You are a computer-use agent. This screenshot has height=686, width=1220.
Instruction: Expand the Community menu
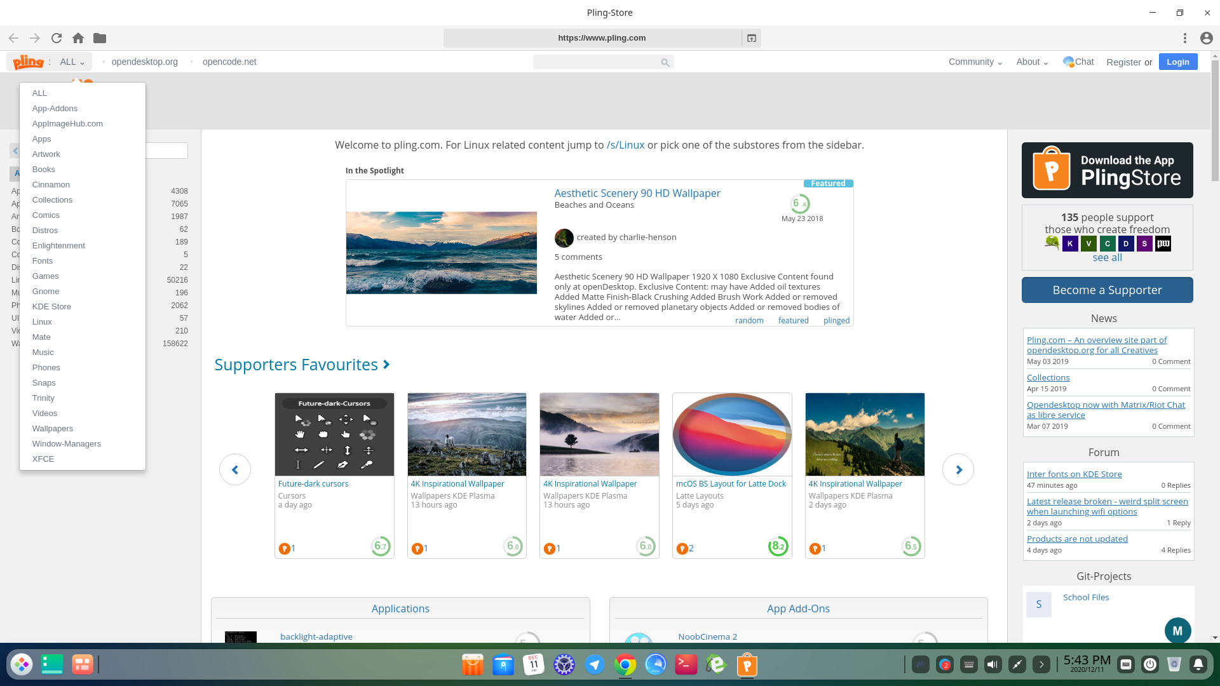(975, 62)
